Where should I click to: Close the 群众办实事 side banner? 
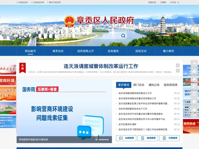point(15,66)
